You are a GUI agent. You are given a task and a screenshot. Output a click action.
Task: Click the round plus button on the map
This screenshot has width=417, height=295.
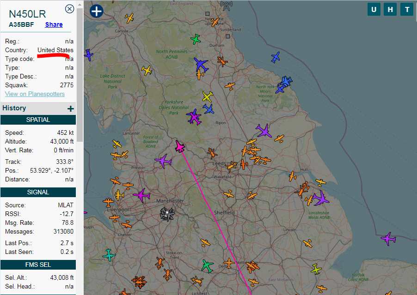(x=96, y=12)
